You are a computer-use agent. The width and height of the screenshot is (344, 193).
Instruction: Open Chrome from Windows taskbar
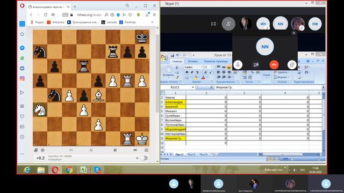click(x=69, y=169)
